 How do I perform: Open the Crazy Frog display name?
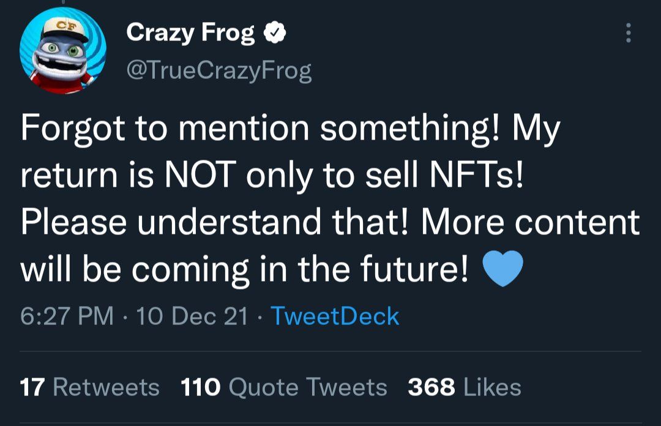(x=190, y=33)
